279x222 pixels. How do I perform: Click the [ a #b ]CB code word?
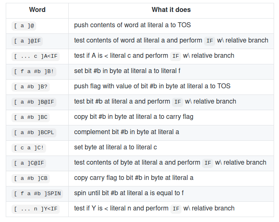tap(30, 178)
